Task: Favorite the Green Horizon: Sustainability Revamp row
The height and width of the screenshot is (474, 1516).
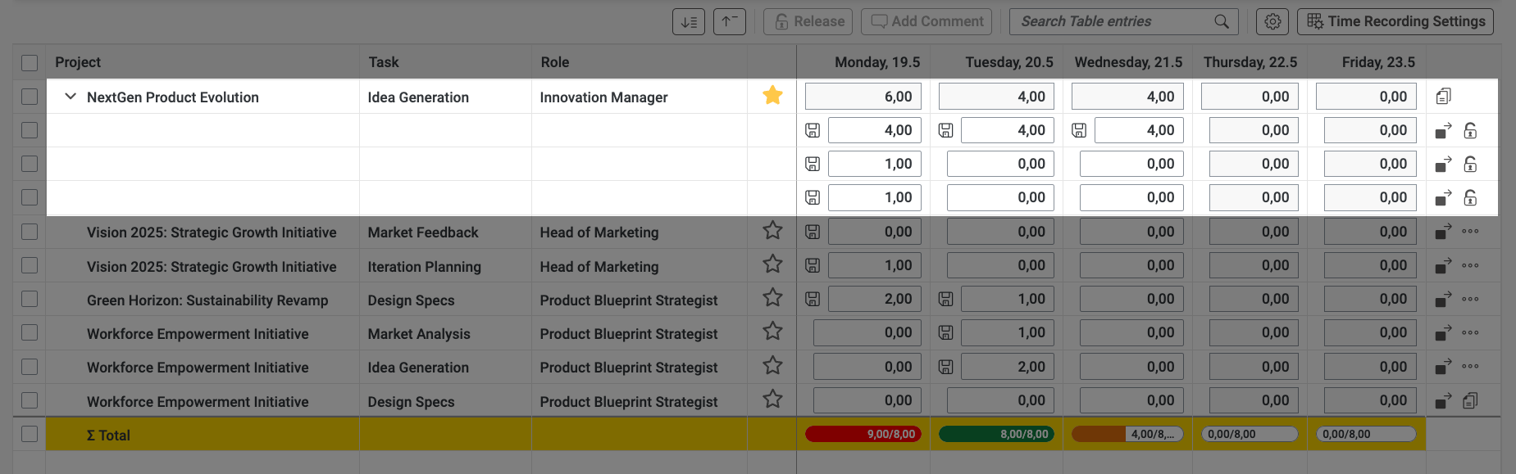Action: (x=772, y=298)
